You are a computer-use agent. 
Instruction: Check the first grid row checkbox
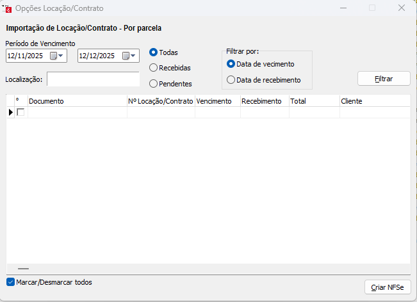[20, 112]
